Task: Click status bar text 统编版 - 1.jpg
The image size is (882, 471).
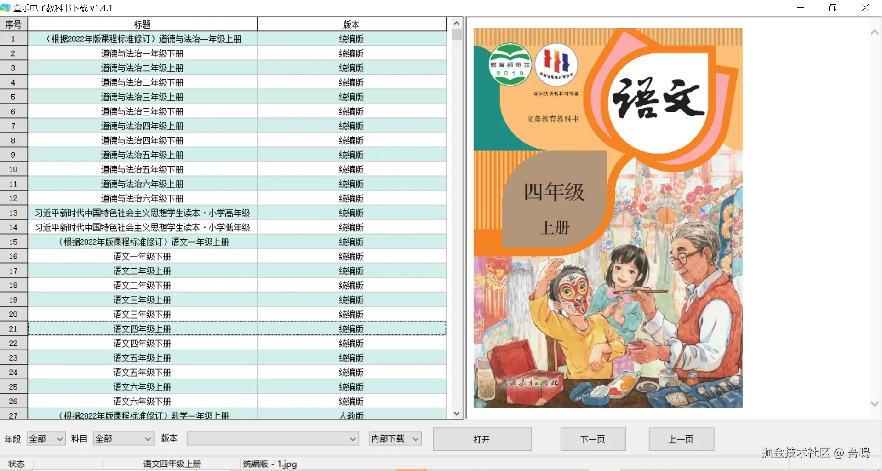Action: click(x=270, y=464)
